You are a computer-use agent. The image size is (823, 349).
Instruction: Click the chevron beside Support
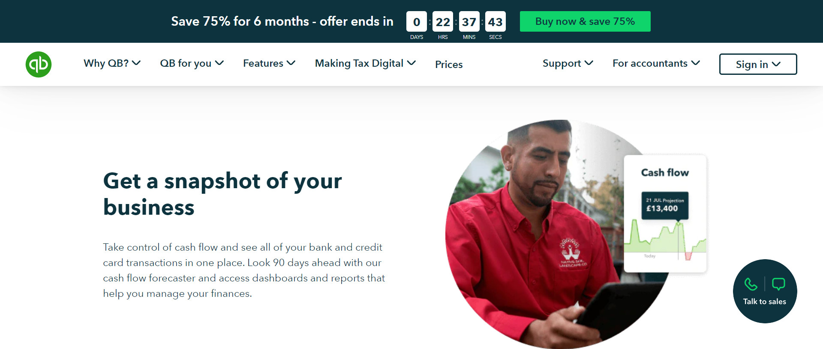(x=589, y=63)
